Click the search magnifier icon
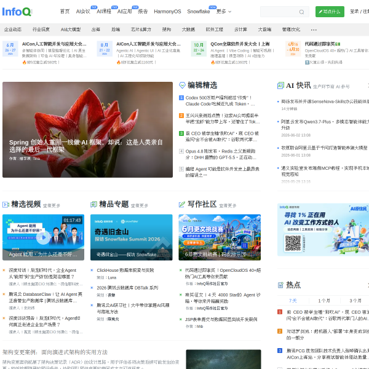The width and height of the screenshot is (369, 369). point(301,12)
